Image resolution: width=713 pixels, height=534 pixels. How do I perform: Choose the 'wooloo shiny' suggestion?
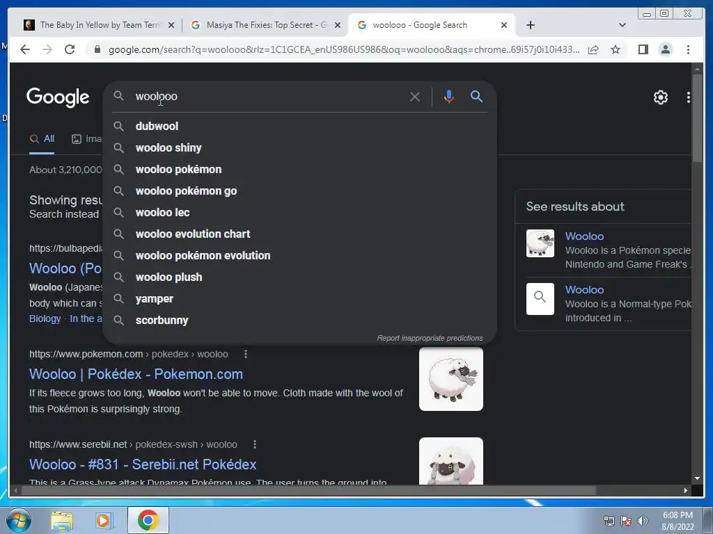(x=300, y=148)
